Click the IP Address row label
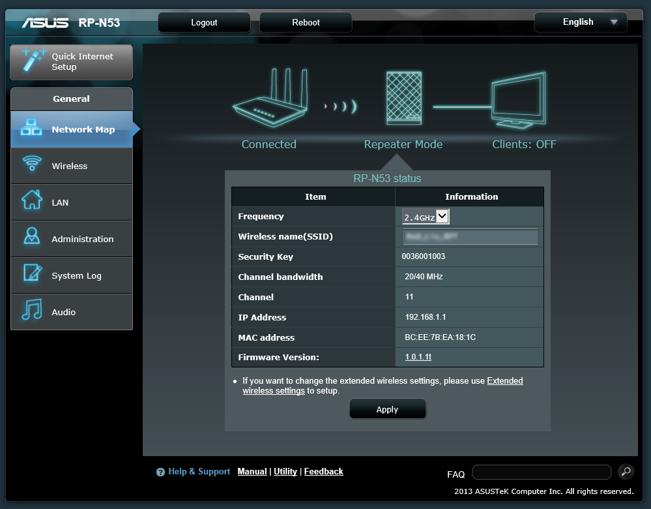This screenshot has height=509, width=651. 262,317
